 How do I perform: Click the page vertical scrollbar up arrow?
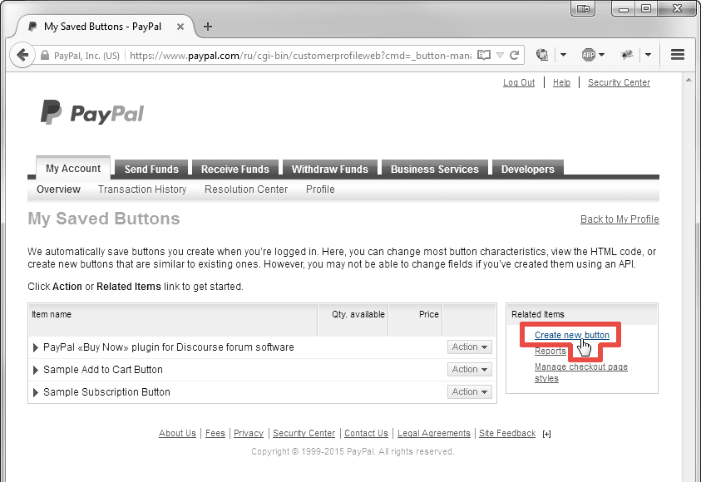tap(689, 80)
